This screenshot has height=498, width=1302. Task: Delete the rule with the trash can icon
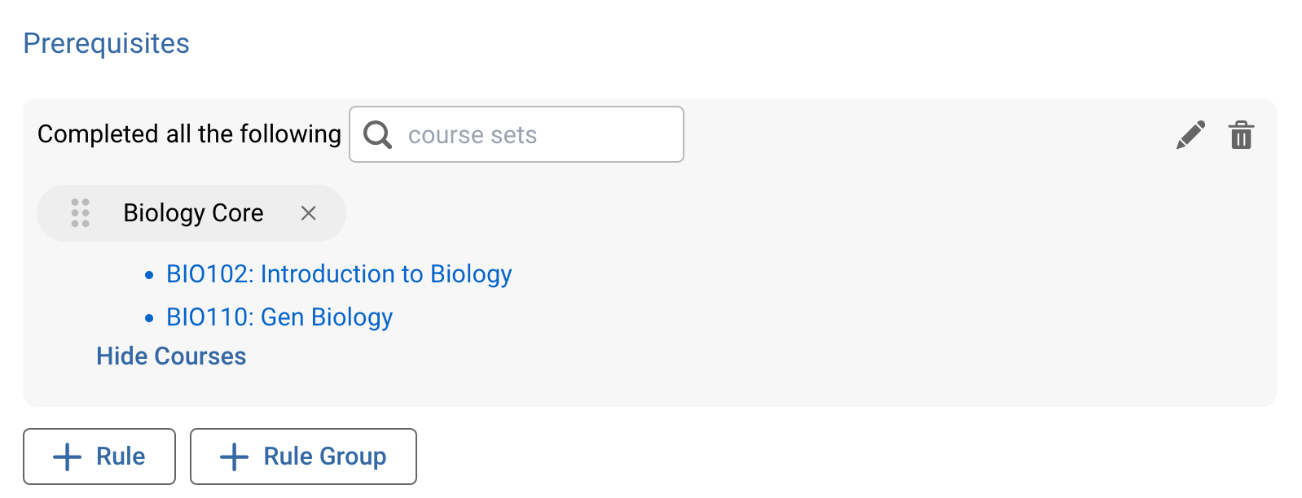[1240, 136]
